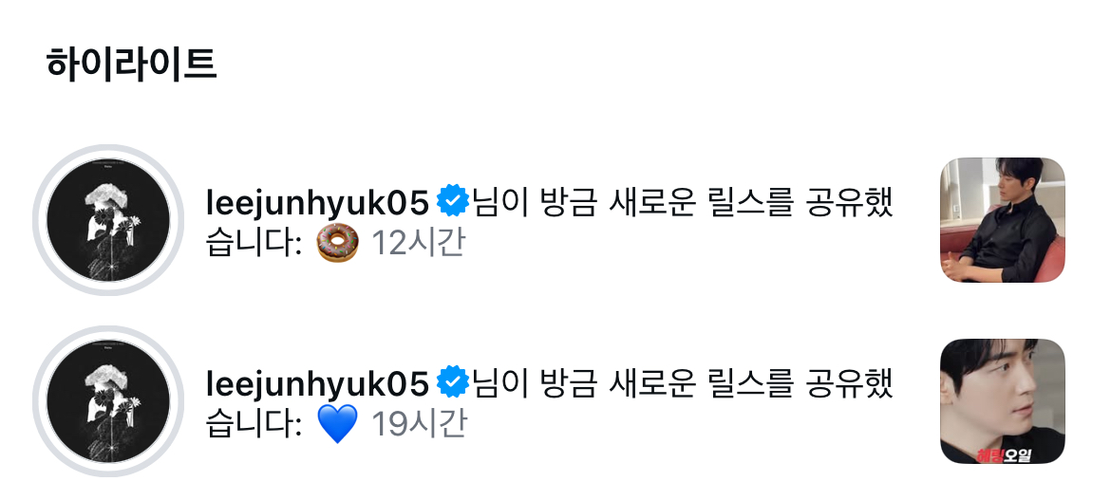Open leejunhyuk05 profile from the second notification
This screenshot has width=1111, height=500.
click(317, 384)
